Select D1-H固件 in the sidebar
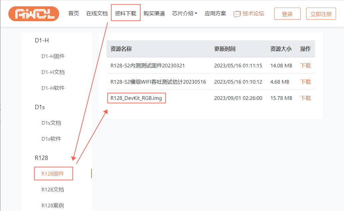This screenshot has width=344, height=211. pos(53,56)
